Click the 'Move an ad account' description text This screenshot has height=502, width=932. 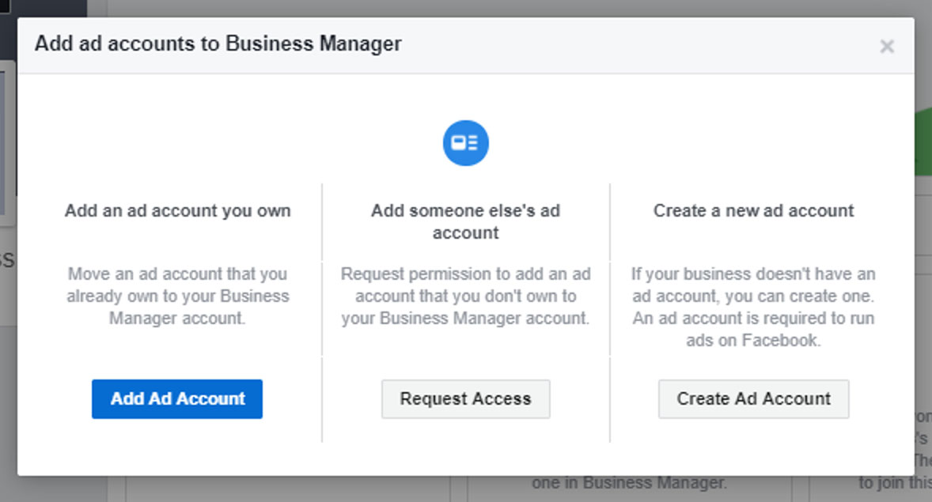[177, 296]
